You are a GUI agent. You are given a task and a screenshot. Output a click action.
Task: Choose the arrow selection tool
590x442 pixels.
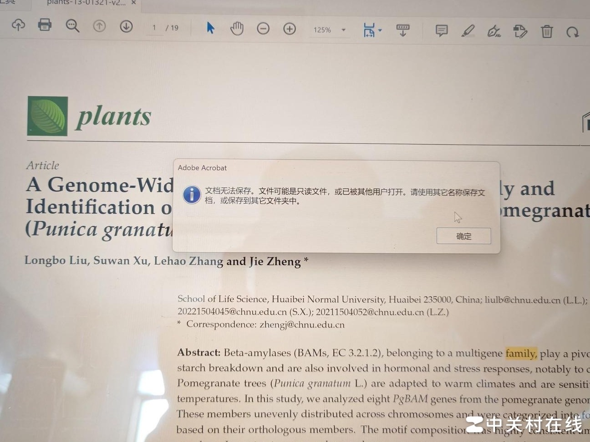210,28
